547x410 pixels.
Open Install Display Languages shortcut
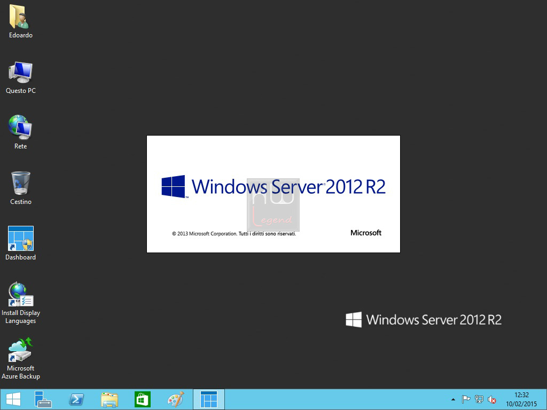[21, 294]
